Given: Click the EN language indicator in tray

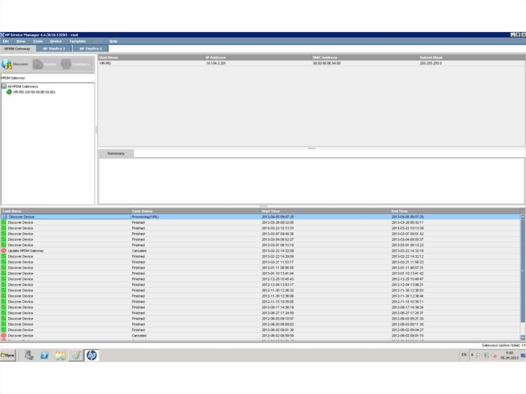Looking at the screenshot, I should [464, 355].
